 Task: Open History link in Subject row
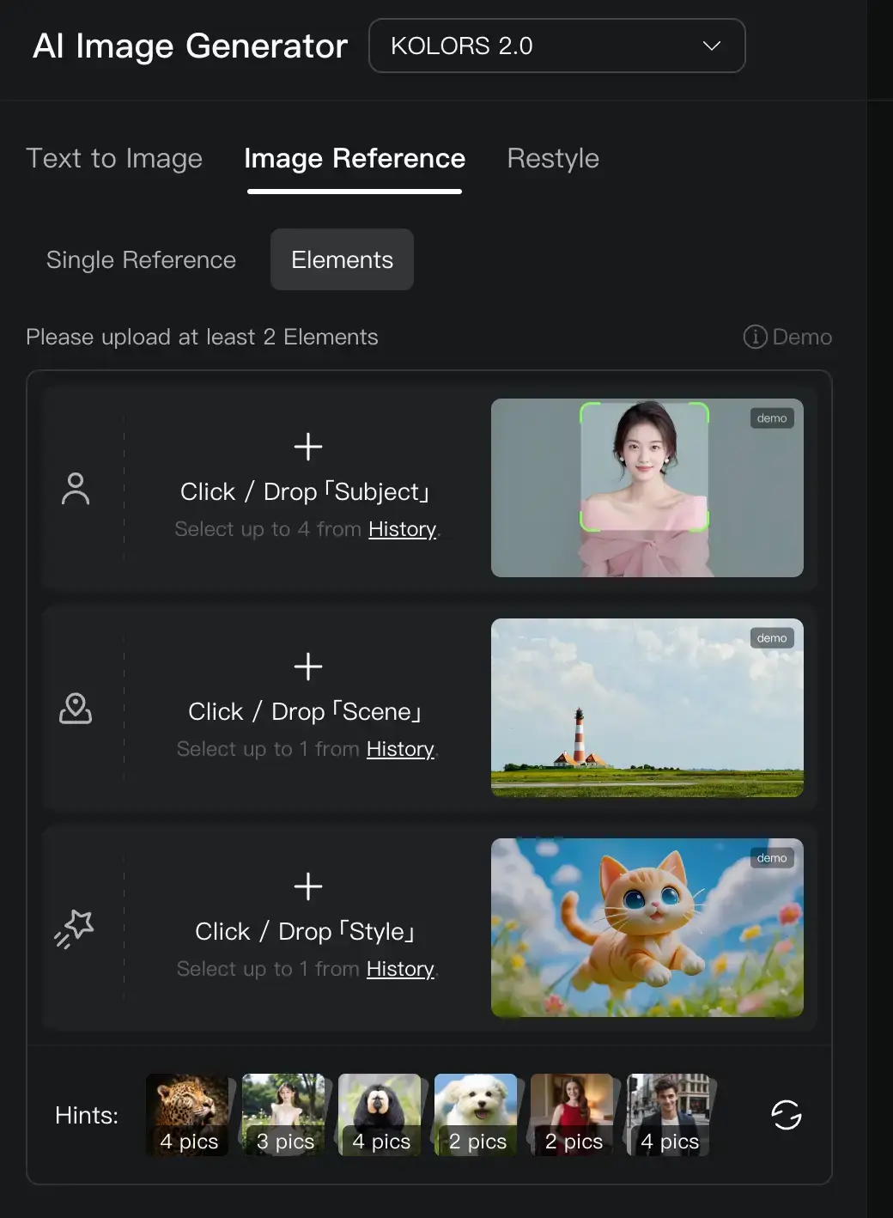(402, 529)
